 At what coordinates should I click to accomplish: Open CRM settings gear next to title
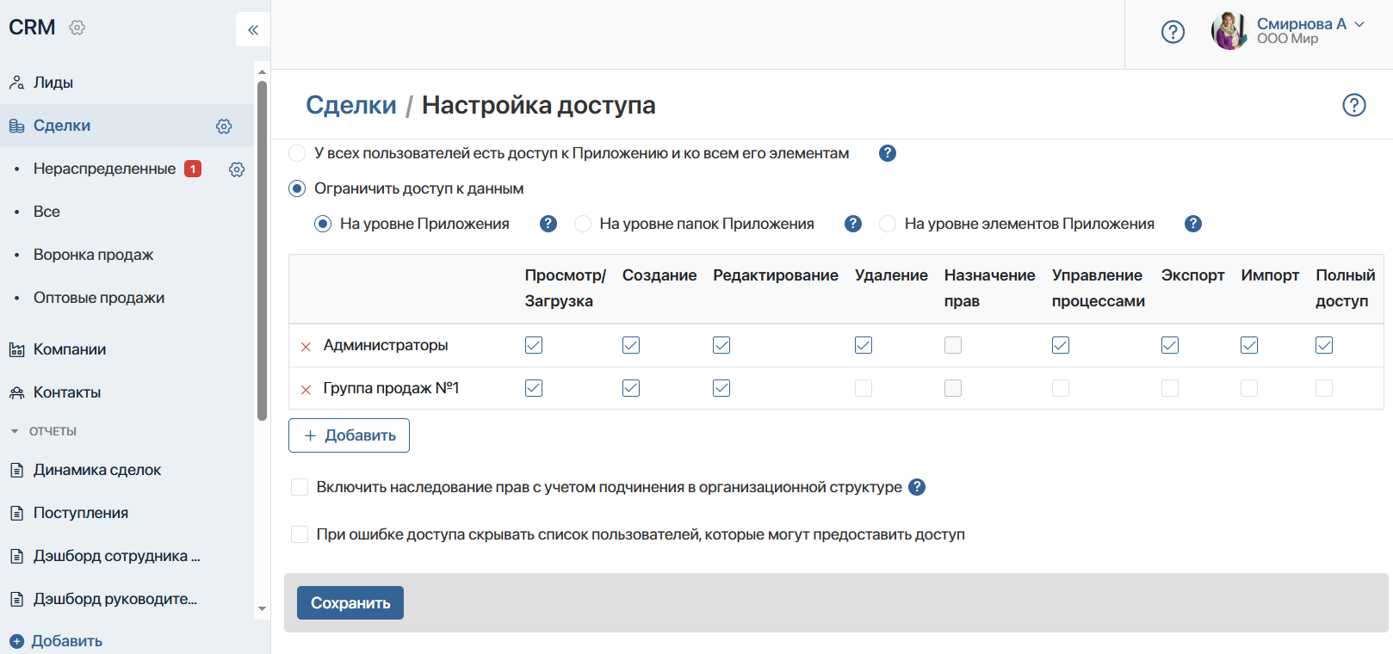(77, 28)
